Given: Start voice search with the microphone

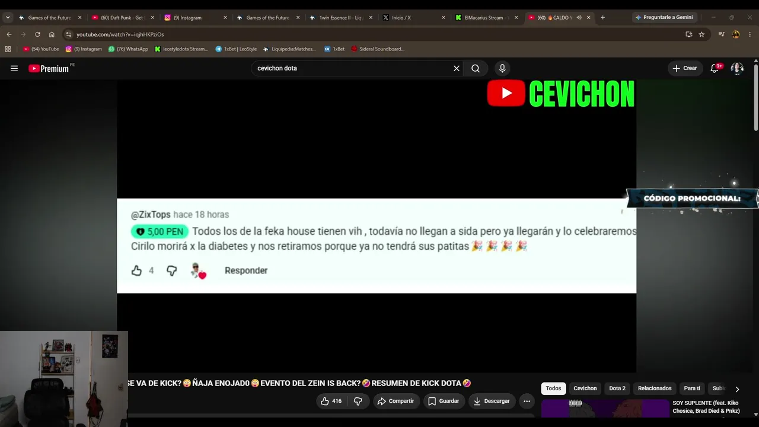Looking at the screenshot, I should pos(502,68).
